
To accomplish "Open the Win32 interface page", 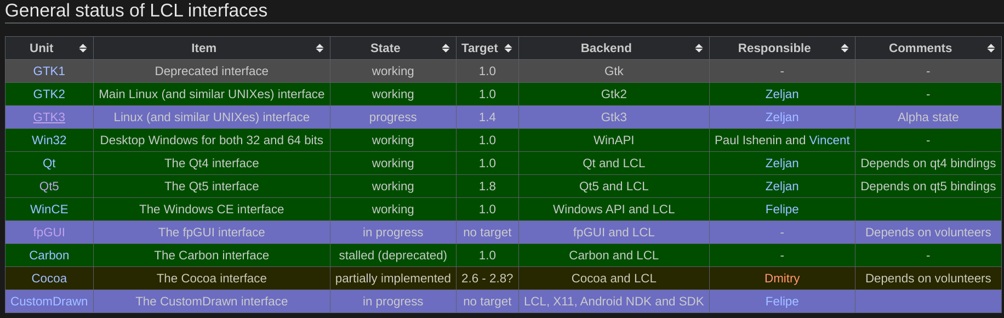I will pyautogui.click(x=49, y=140).
